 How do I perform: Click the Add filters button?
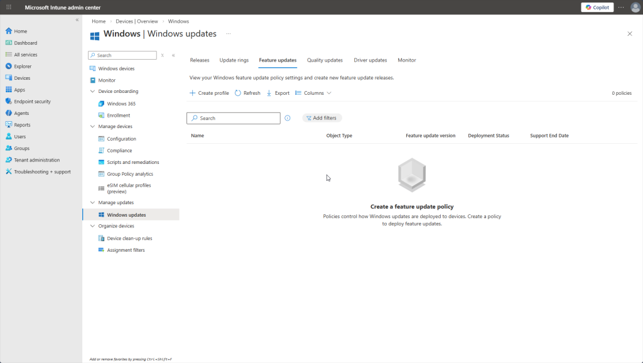pyautogui.click(x=321, y=118)
